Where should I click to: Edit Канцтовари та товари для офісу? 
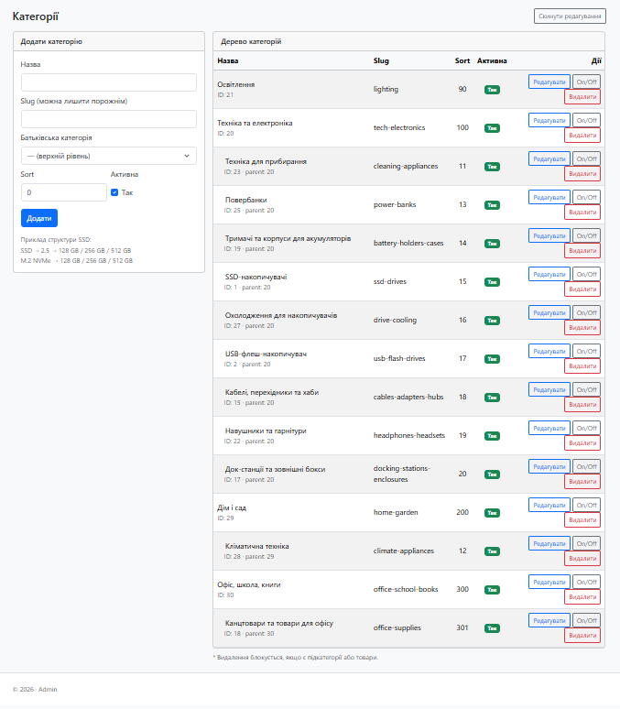coord(549,620)
